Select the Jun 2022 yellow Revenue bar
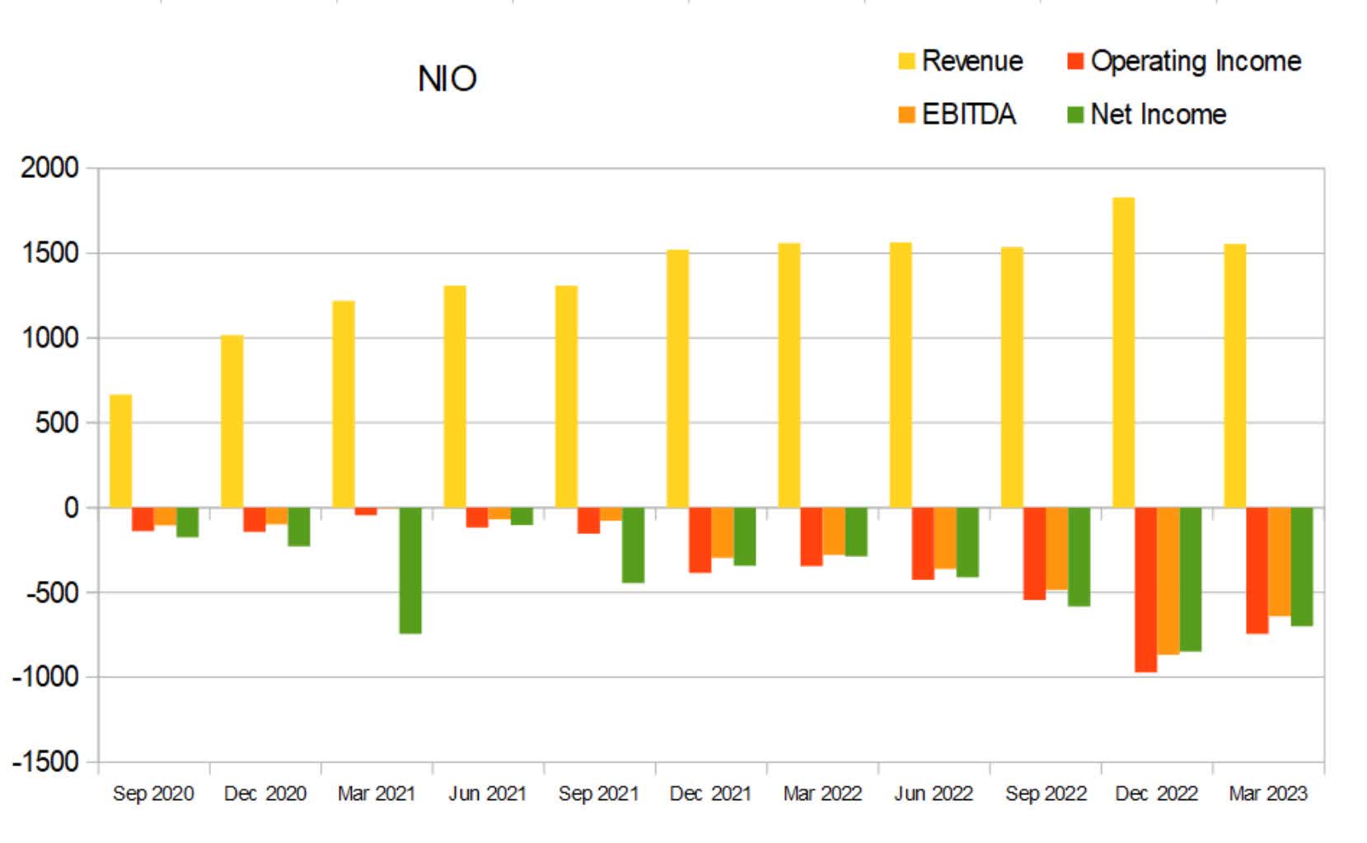 [x=901, y=375]
